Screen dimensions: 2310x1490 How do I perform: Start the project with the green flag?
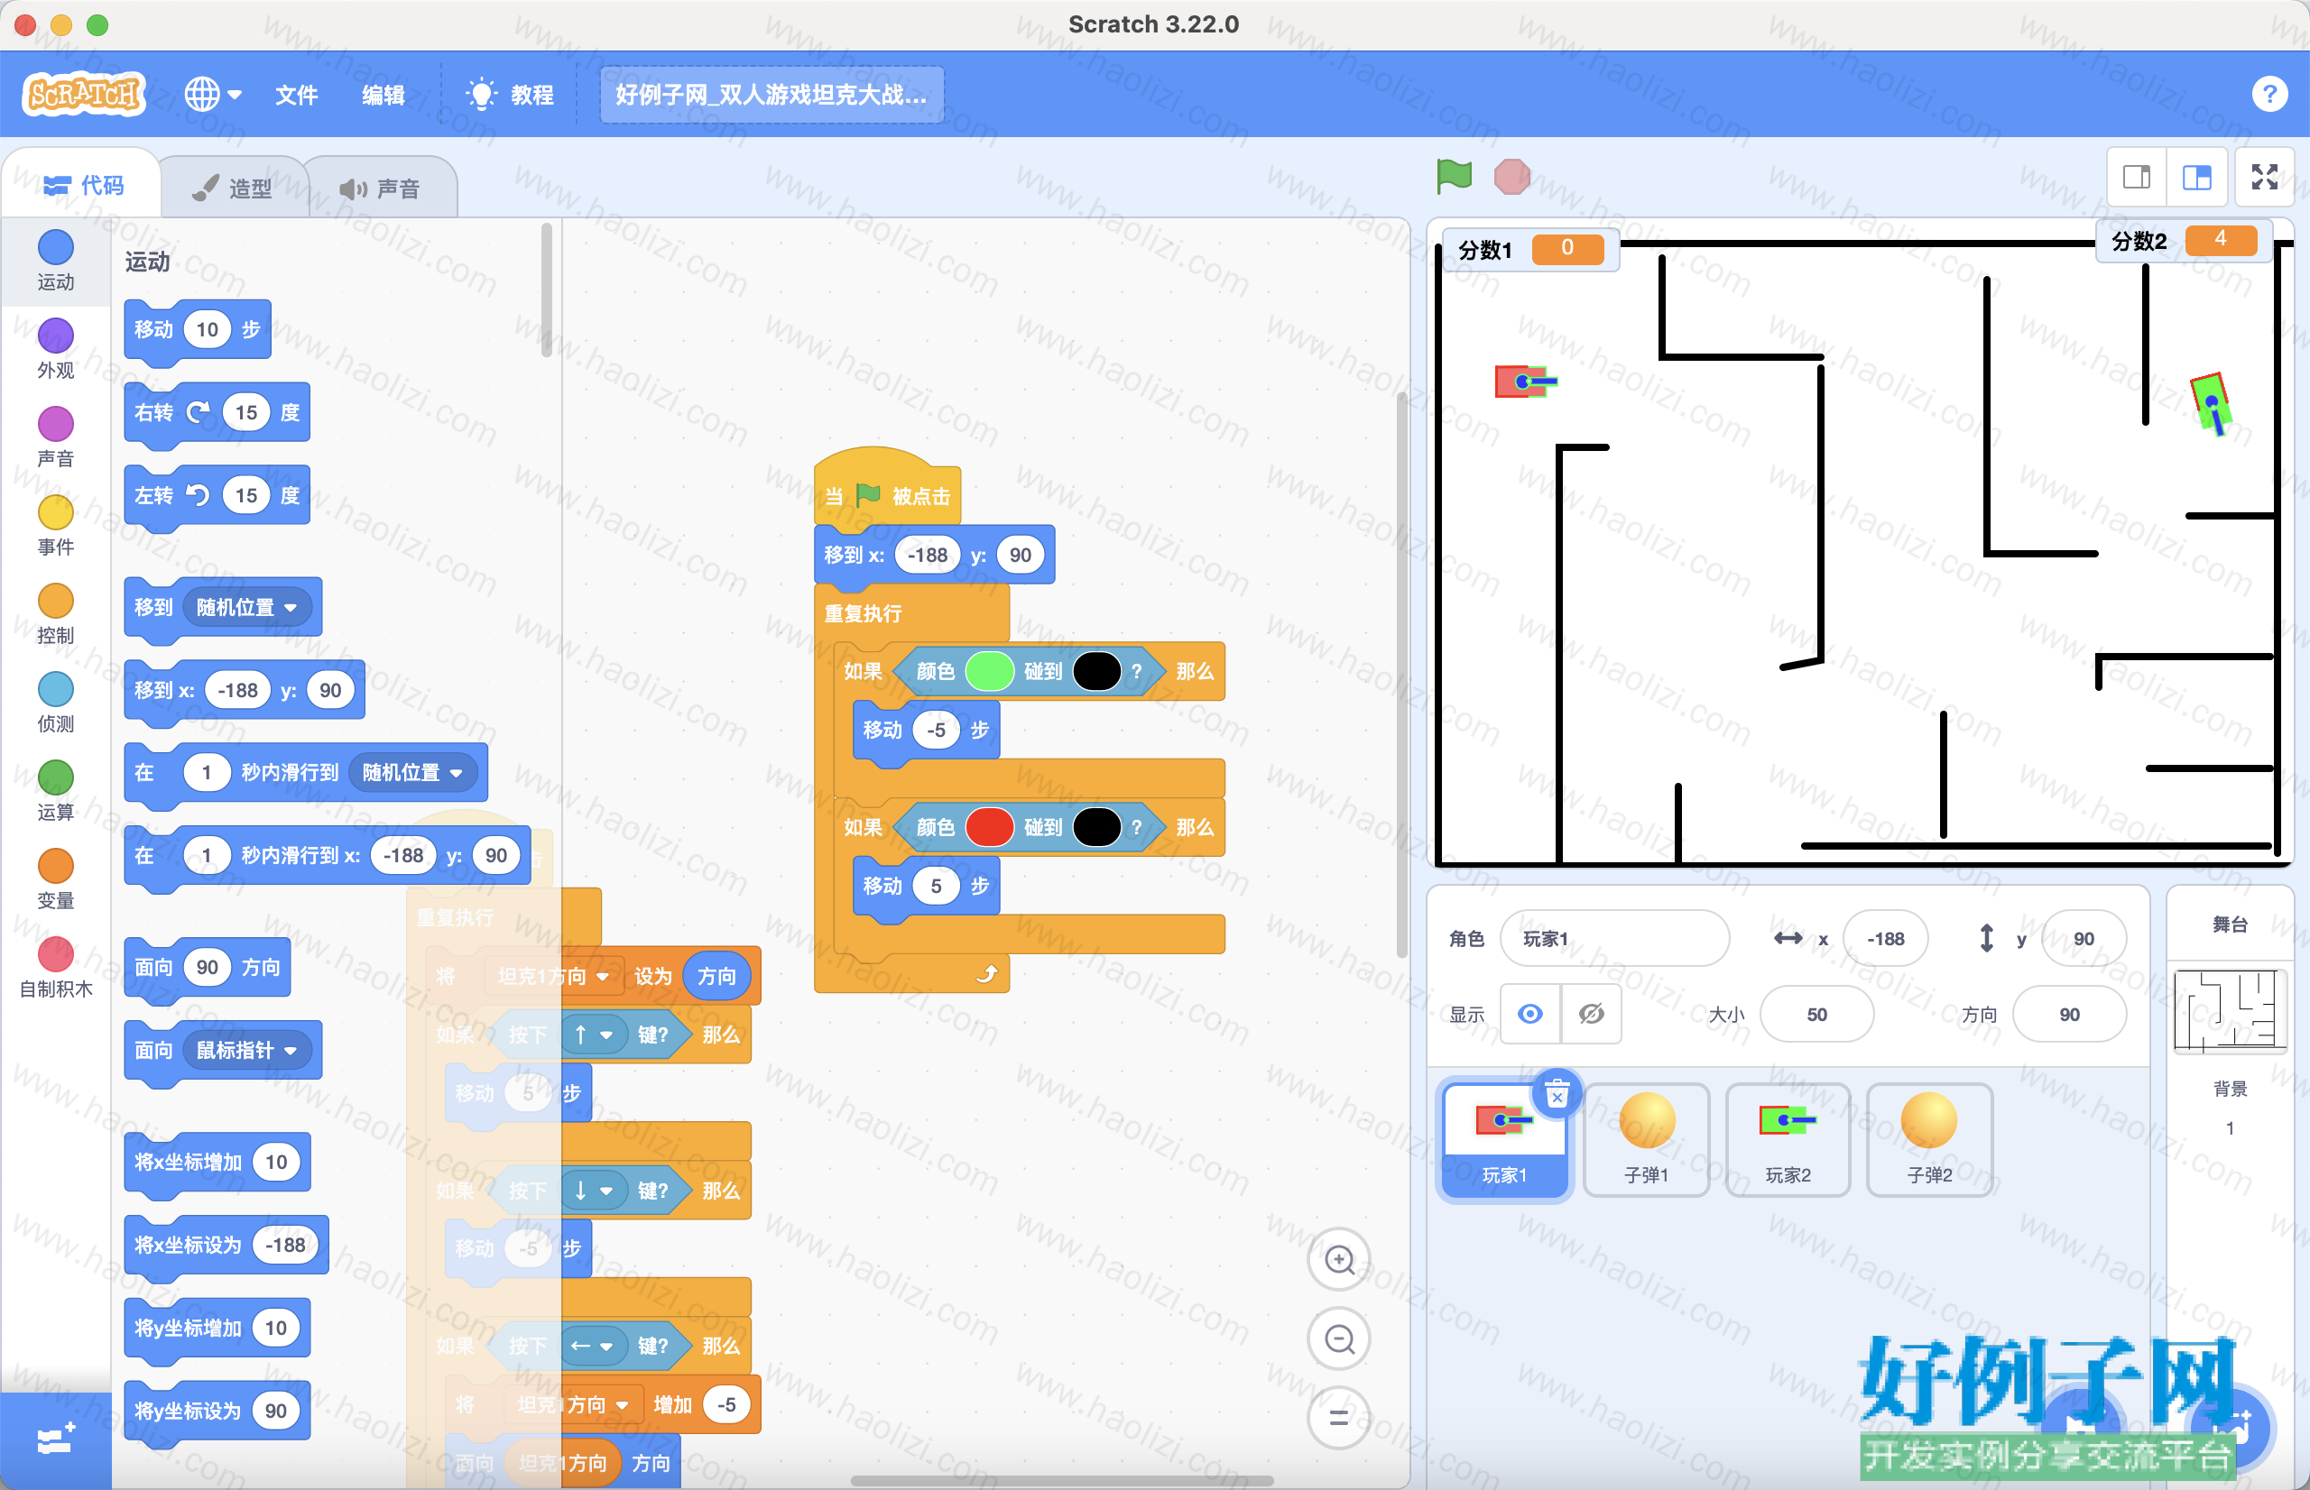[x=1454, y=176]
